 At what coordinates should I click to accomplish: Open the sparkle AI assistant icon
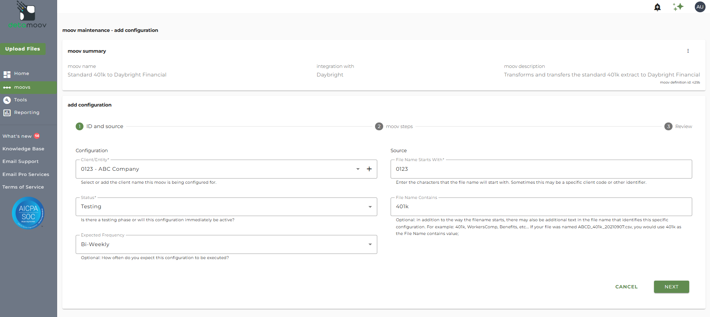pyautogui.click(x=678, y=7)
